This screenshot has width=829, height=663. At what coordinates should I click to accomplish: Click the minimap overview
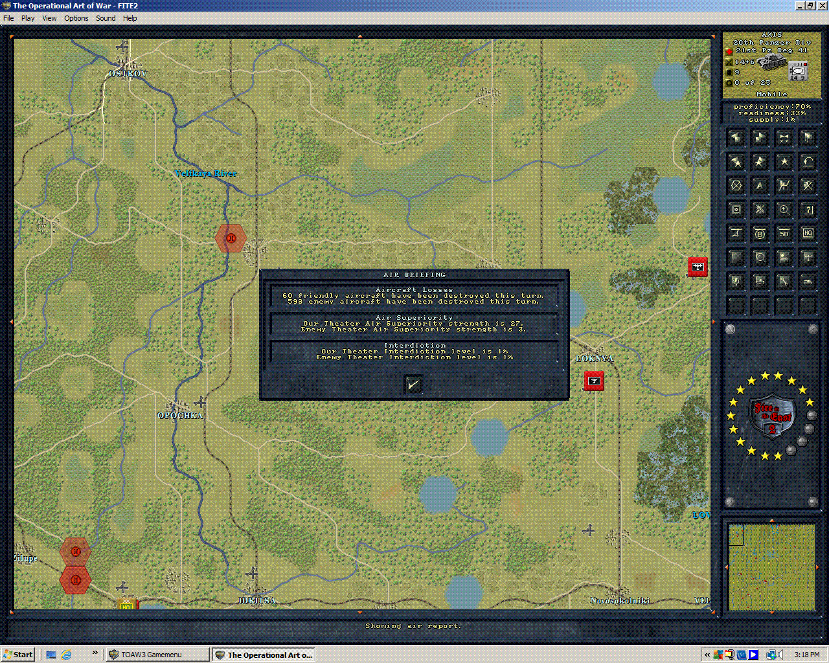point(771,567)
